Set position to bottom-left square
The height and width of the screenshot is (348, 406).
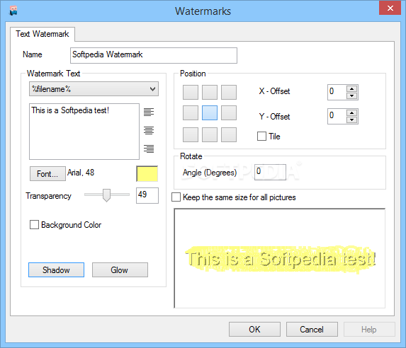pyautogui.click(x=191, y=134)
